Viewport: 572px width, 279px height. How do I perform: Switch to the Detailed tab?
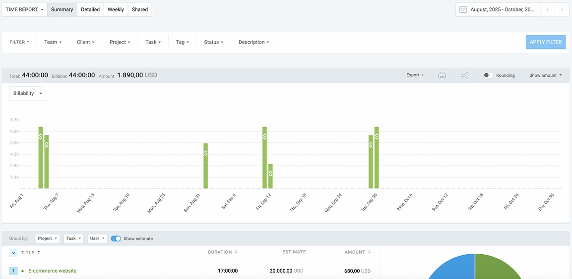coord(90,9)
